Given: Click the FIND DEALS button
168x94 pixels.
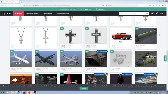Looking at the screenshot, I should (101, 9).
